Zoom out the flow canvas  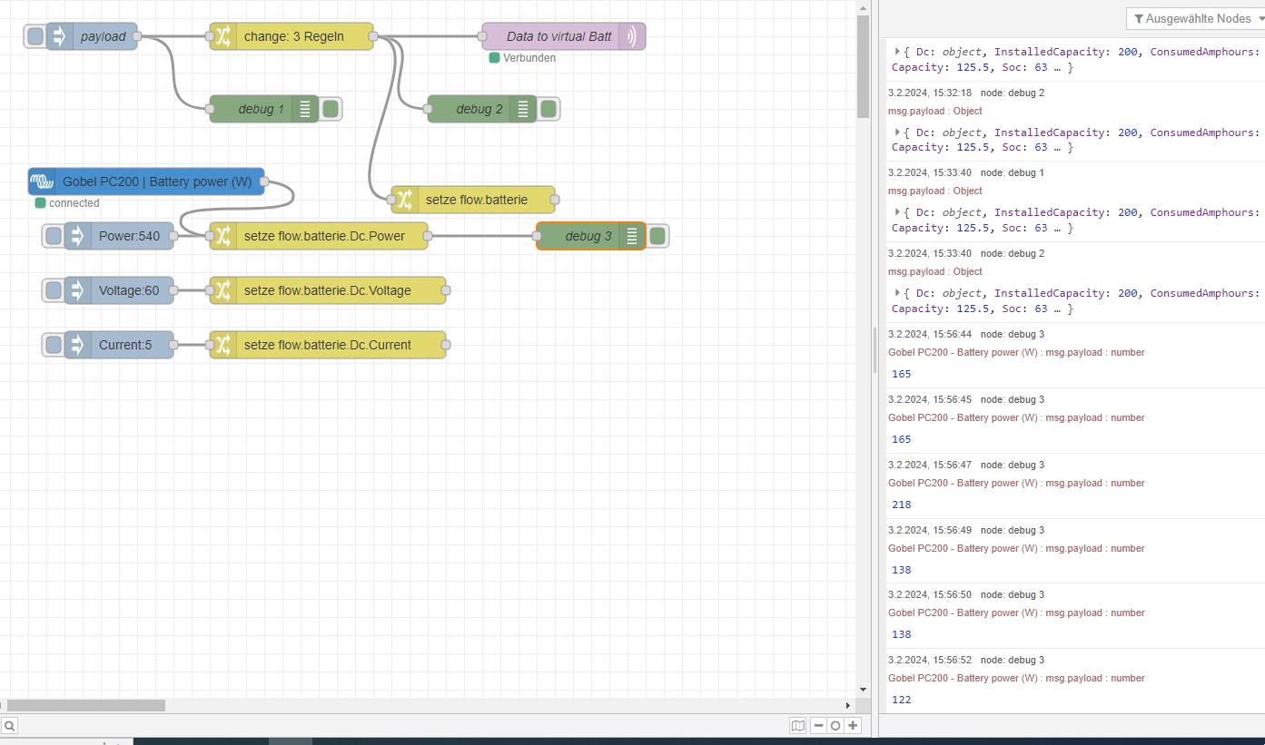point(818,726)
